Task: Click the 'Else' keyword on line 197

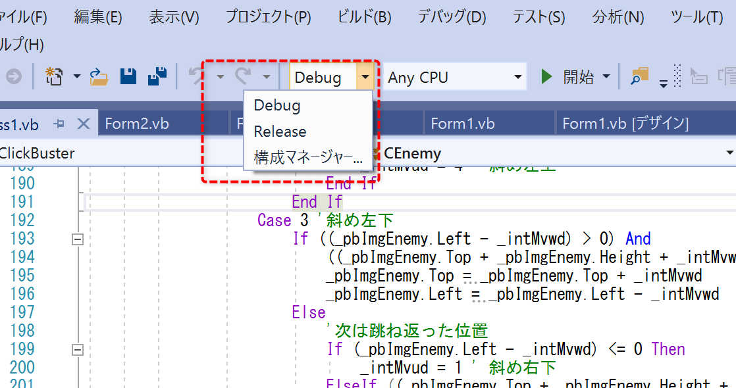Action: click(308, 312)
